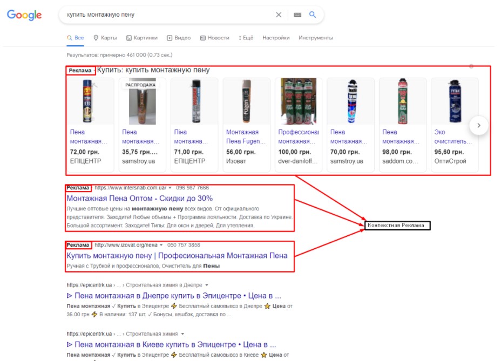
Task: Open ОптиСтрой Эко очиститель image
Action: click(x=455, y=101)
